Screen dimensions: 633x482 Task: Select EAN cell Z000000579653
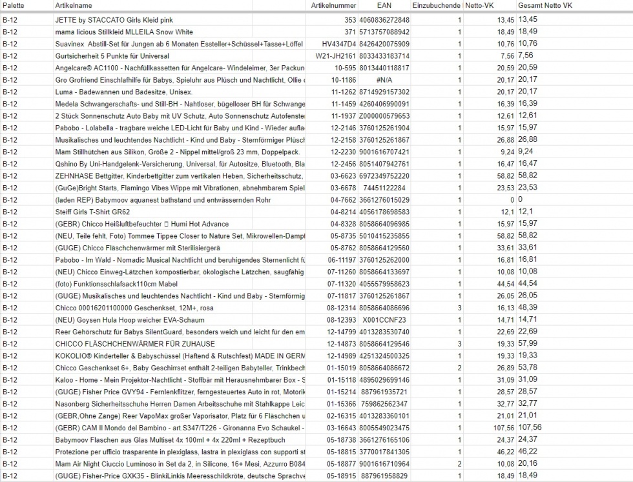(384, 116)
